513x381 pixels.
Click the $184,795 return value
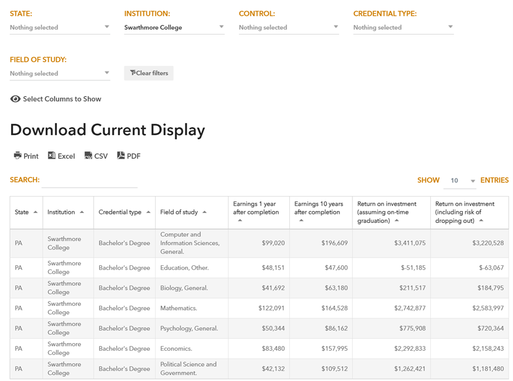491,288
